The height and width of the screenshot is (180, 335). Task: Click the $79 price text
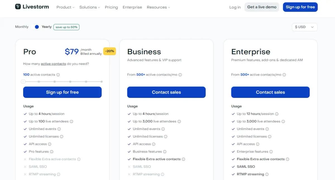[72, 52]
